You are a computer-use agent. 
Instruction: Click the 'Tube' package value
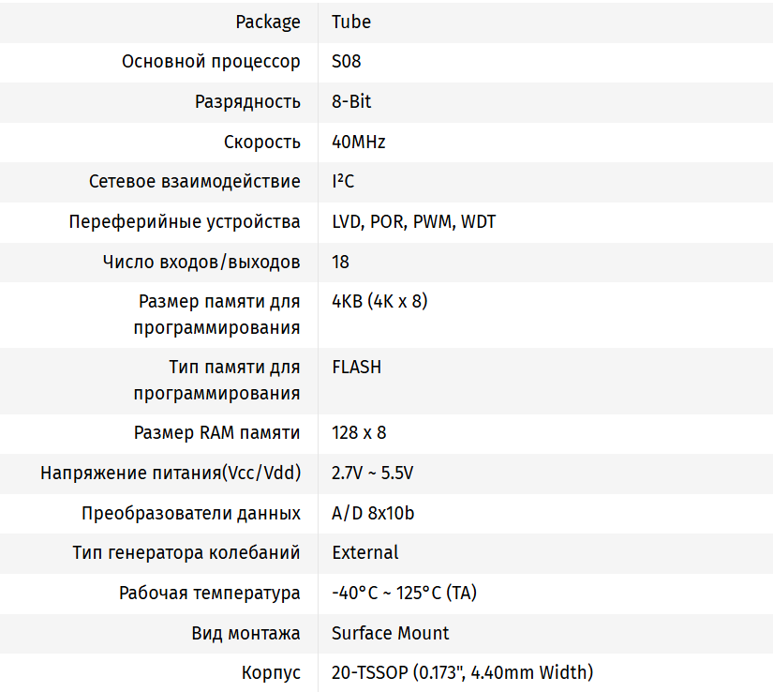click(x=351, y=22)
